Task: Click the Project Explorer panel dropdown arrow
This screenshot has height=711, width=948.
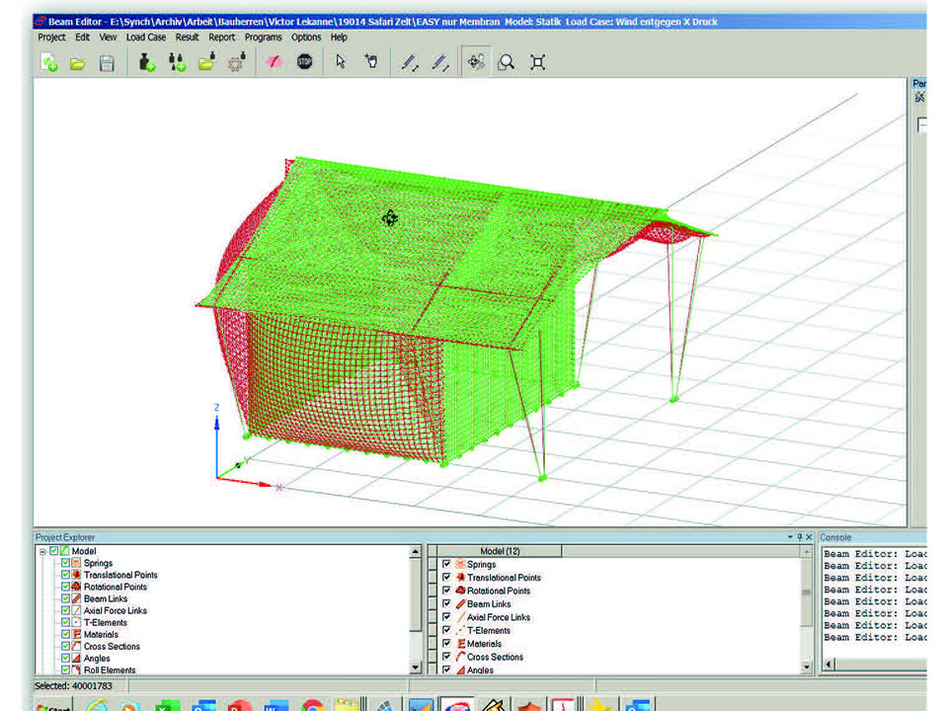Action: tap(790, 537)
